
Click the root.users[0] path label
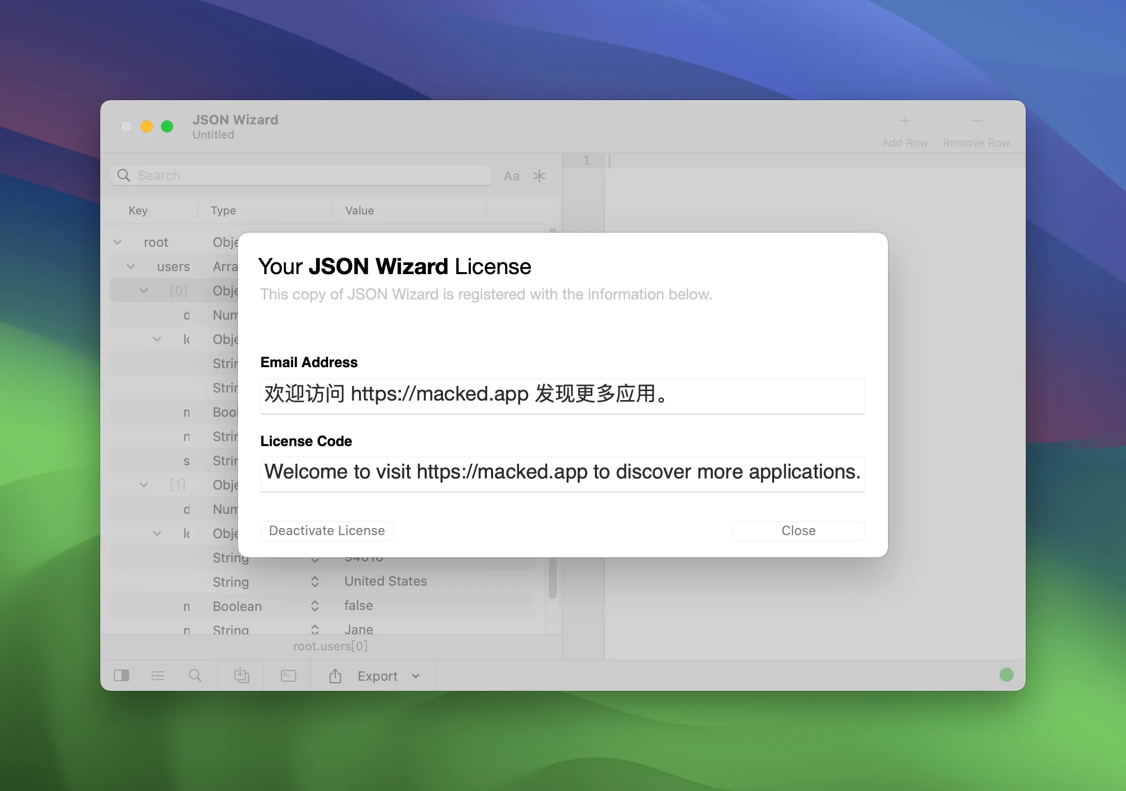331,646
